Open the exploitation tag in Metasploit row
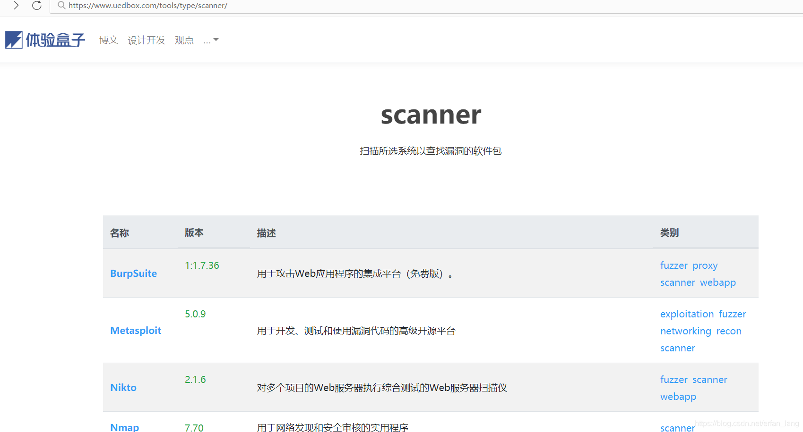This screenshot has height=432, width=803. [x=687, y=314]
